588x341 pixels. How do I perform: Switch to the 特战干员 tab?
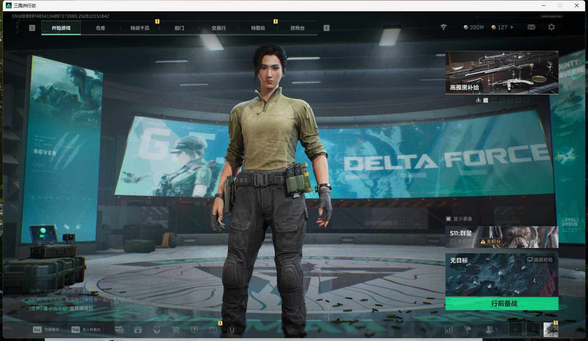[x=140, y=28]
